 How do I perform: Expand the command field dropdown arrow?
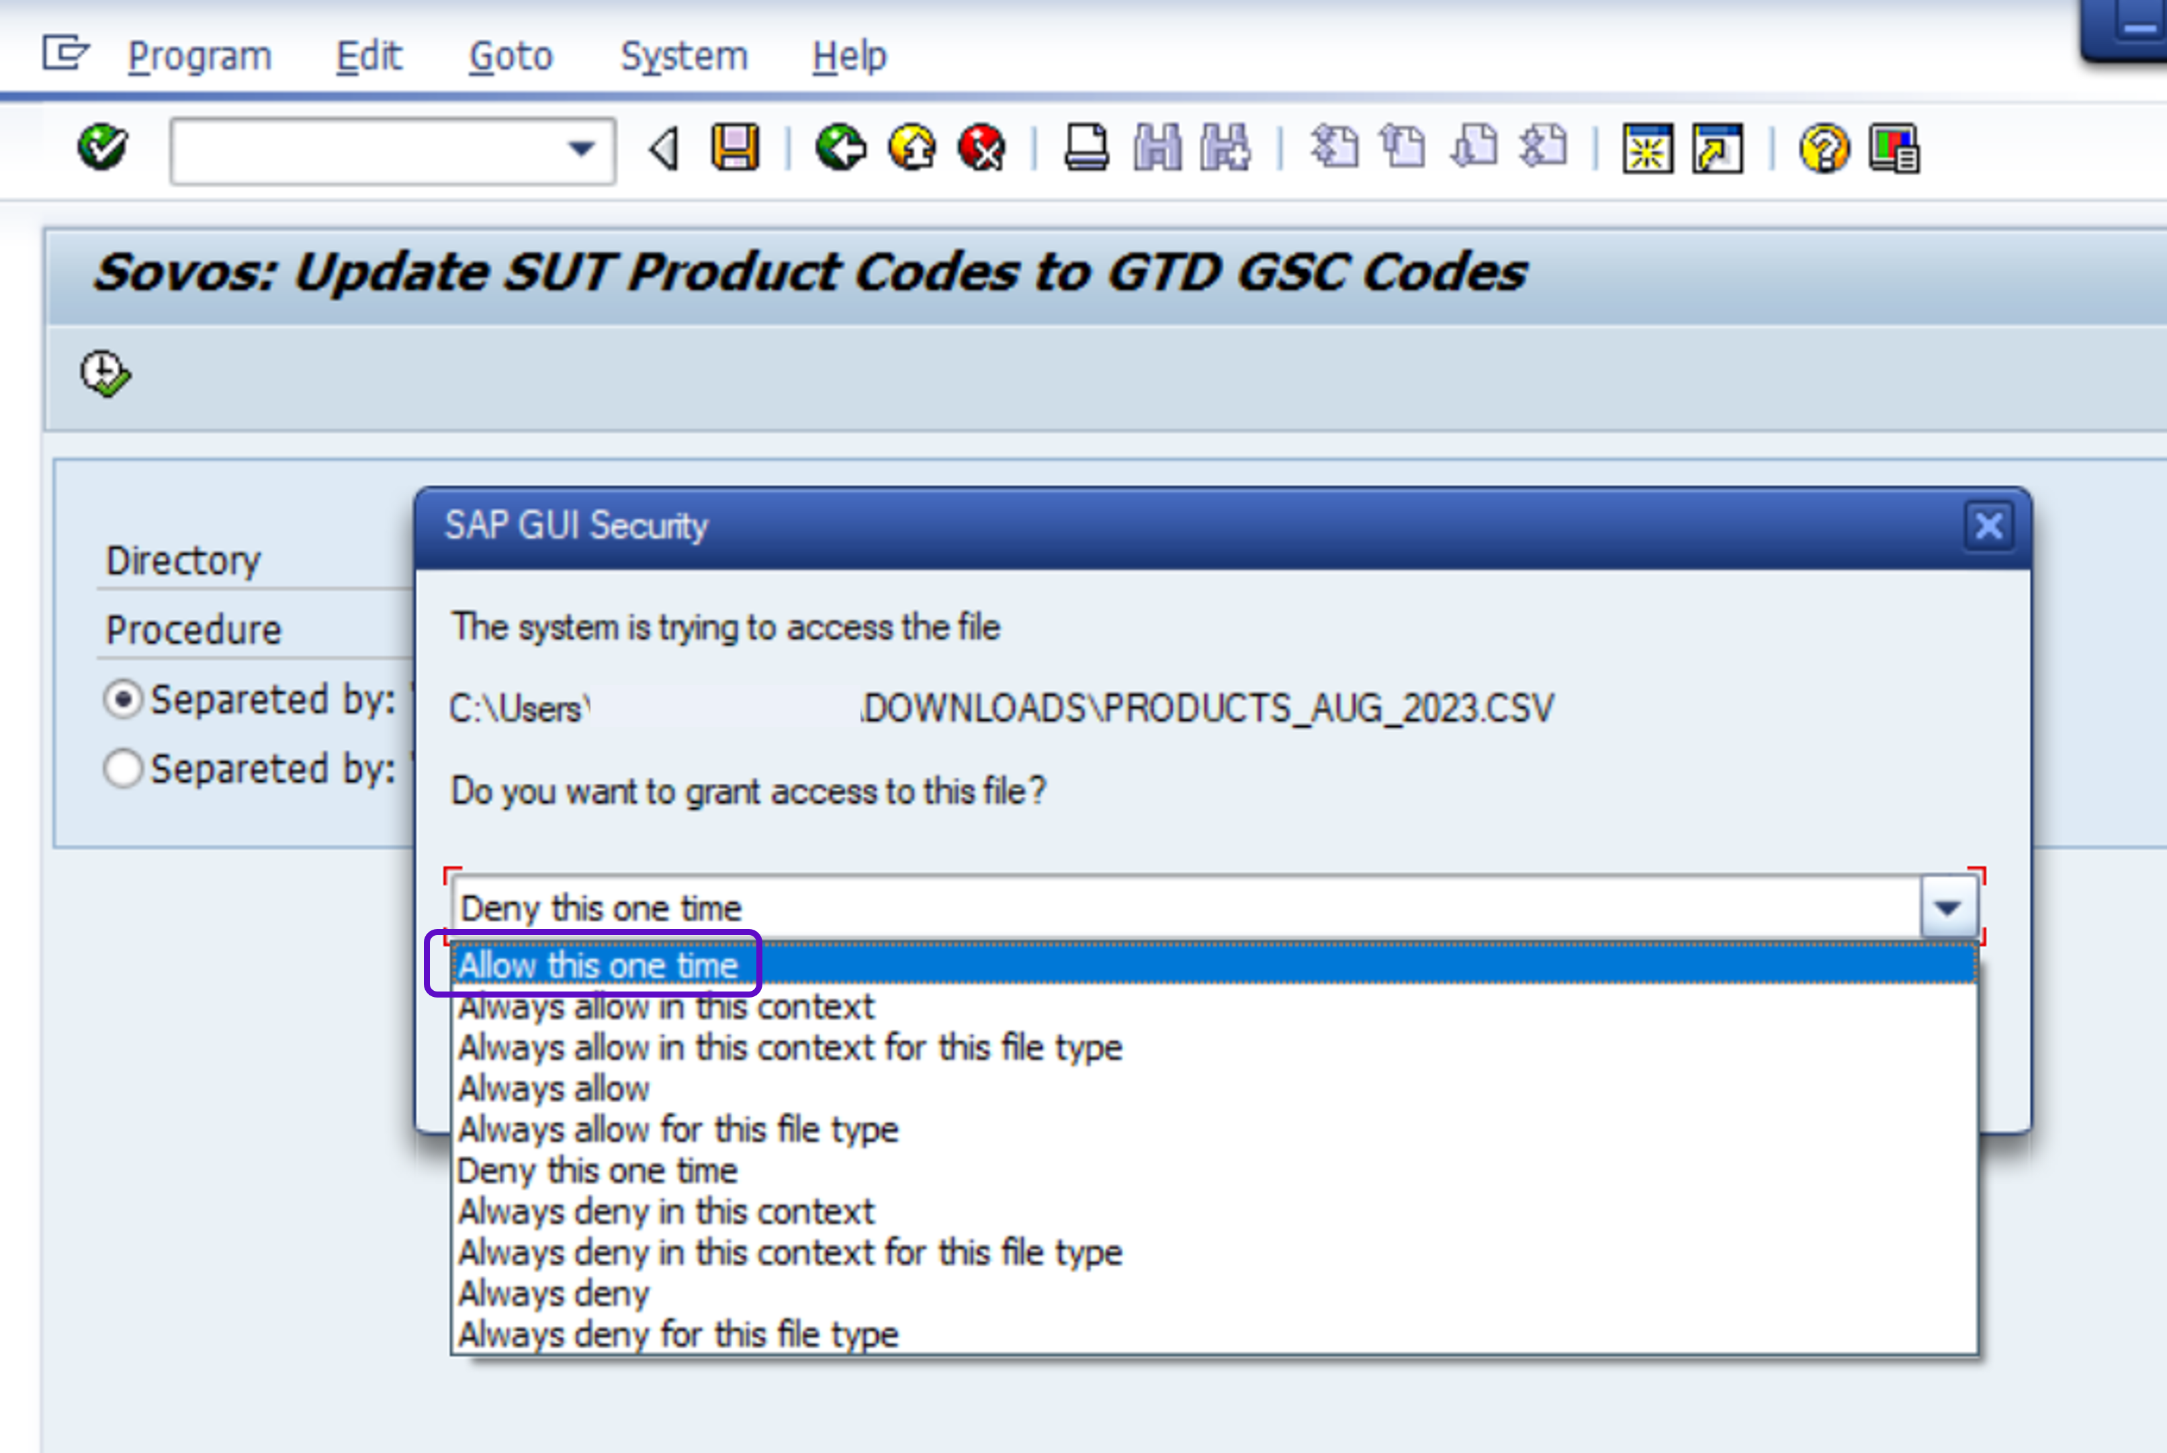[x=581, y=149]
